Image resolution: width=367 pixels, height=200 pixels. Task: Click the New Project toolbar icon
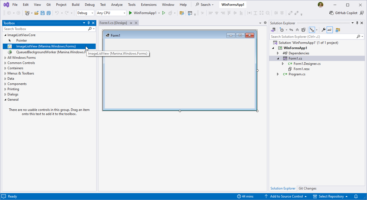tap(27, 13)
